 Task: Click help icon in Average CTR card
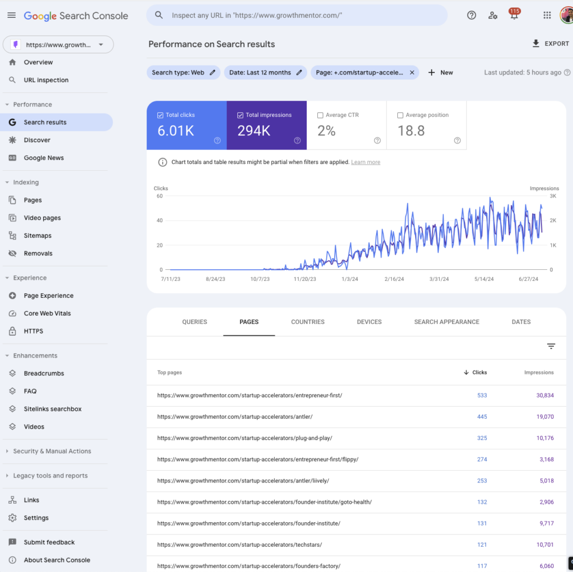tap(378, 140)
